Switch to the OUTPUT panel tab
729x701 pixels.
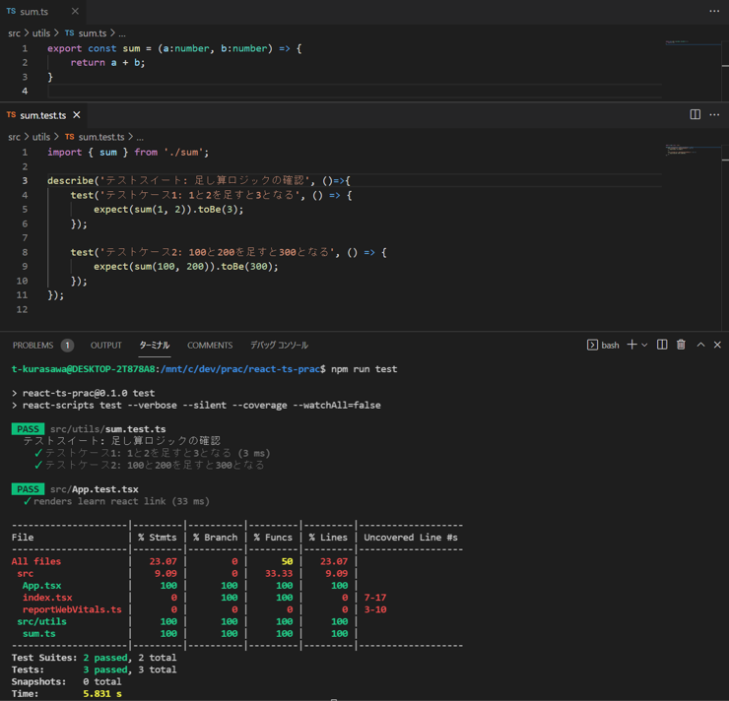(105, 346)
